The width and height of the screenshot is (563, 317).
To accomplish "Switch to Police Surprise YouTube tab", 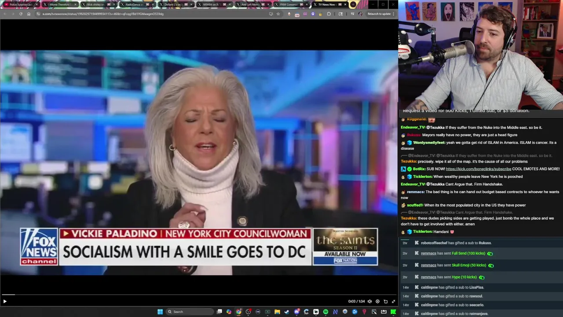I will click(20, 4).
